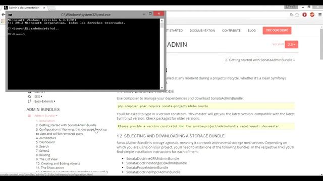Open sidebar link 9. The List View

coord(47,159)
